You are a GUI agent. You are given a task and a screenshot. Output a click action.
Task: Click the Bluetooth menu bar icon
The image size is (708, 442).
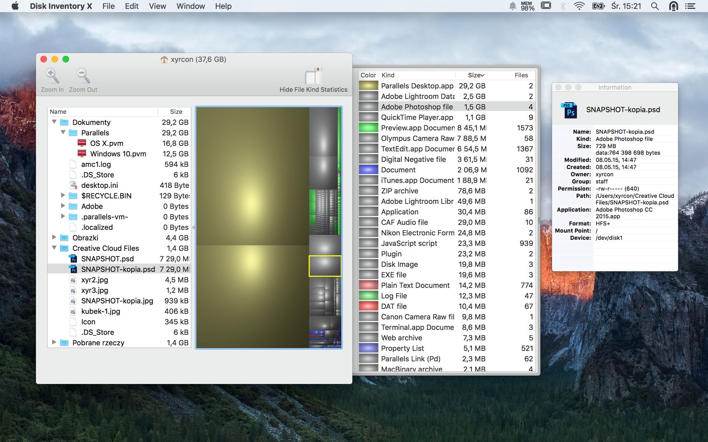pos(563,6)
